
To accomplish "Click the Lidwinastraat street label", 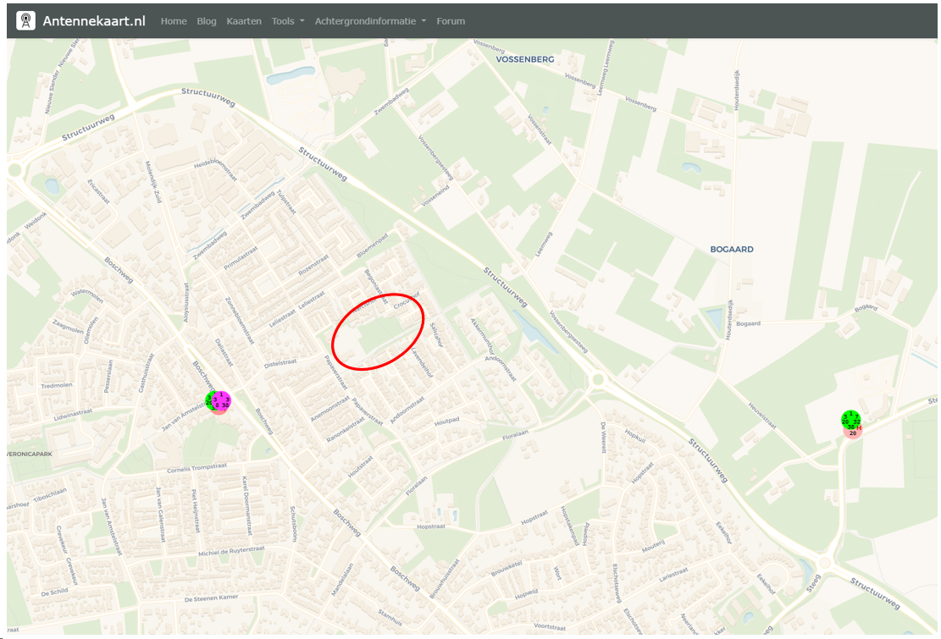I will 73,414.
